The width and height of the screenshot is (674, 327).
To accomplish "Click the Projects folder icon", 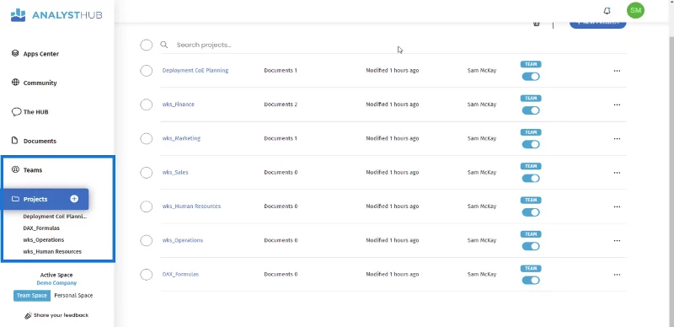I will 15,199.
